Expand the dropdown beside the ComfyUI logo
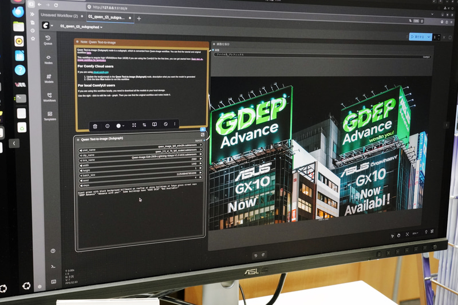 [52, 26]
